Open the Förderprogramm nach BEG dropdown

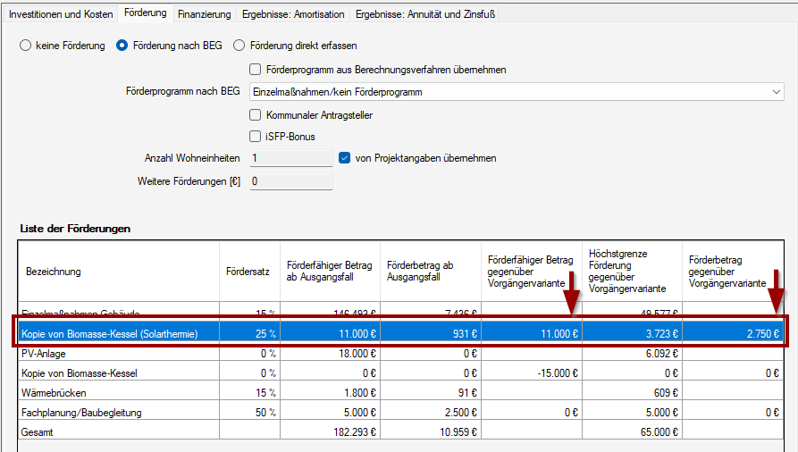tap(517, 92)
